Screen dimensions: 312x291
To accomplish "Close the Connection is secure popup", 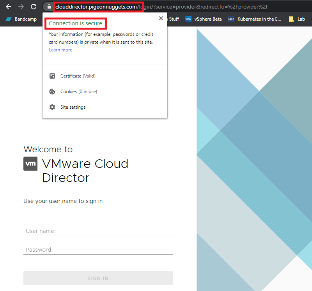I will pos(161,18).
